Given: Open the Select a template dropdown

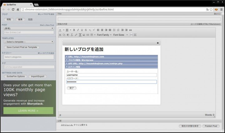Looking at the screenshot, I should click(x=28, y=42).
